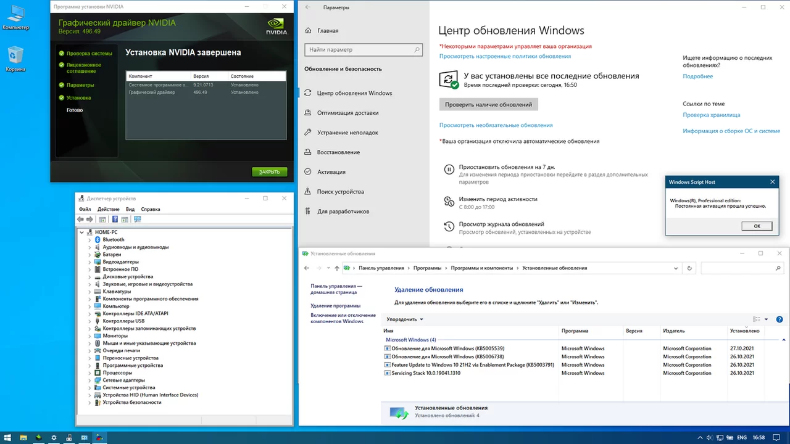Expand the Клавиатуры device category
This screenshot has height=444, width=790.
[x=89, y=291]
